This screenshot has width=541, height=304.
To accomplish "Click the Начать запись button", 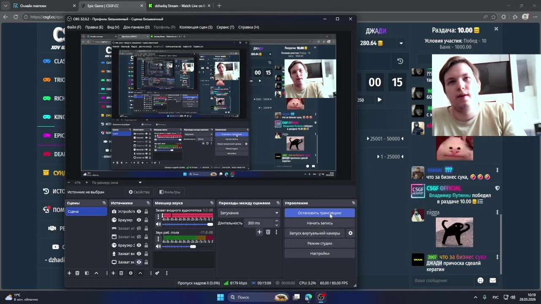I will click(x=320, y=223).
